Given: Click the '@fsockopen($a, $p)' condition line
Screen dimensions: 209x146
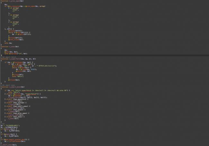Looking at the screenshot, I should click(x=19, y=62).
